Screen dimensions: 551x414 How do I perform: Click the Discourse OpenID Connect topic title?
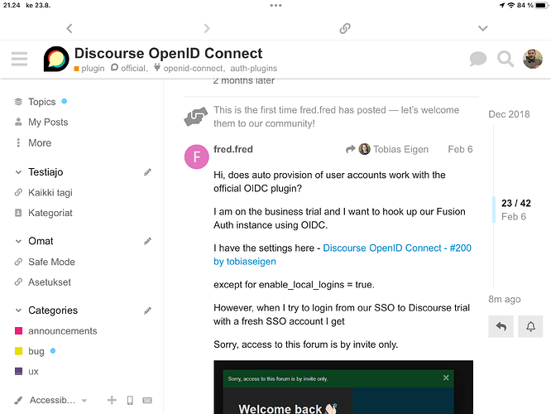coord(168,54)
